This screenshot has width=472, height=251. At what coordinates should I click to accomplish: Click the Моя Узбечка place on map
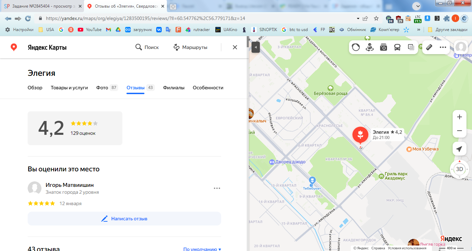click(423, 149)
